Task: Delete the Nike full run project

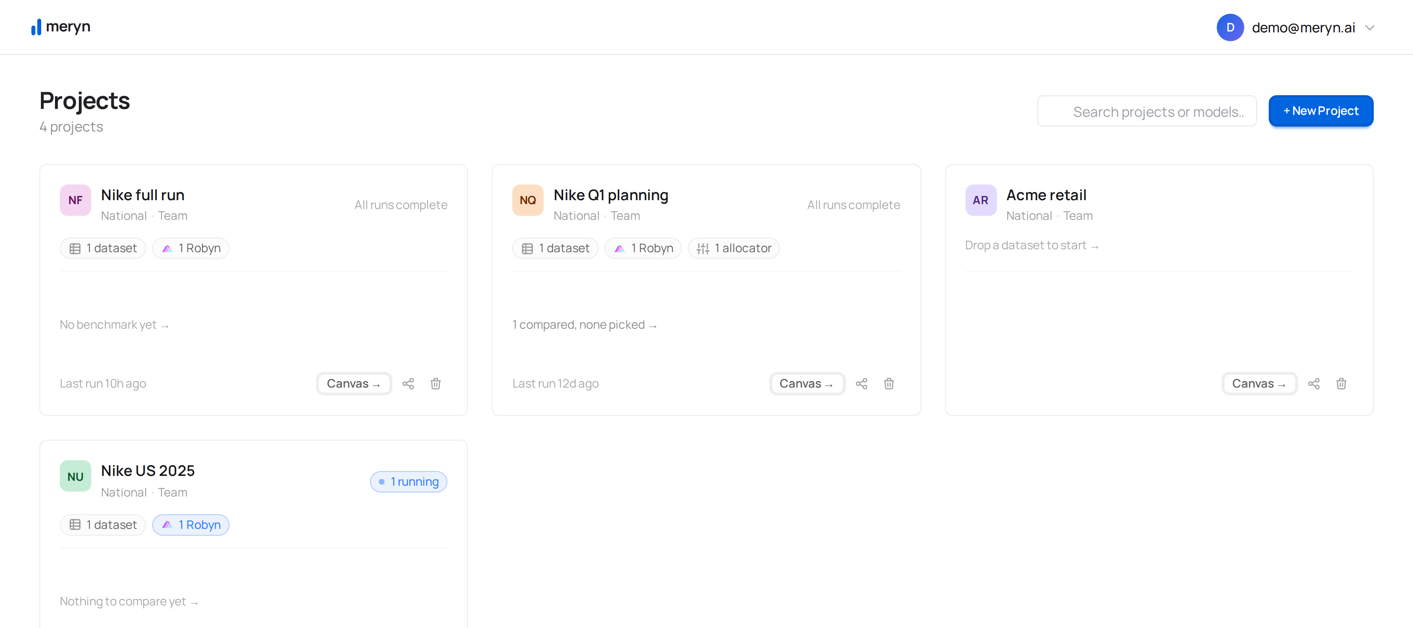Action: (436, 383)
